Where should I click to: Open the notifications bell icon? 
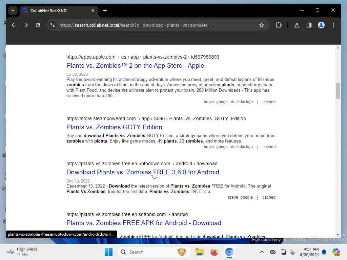324,252
